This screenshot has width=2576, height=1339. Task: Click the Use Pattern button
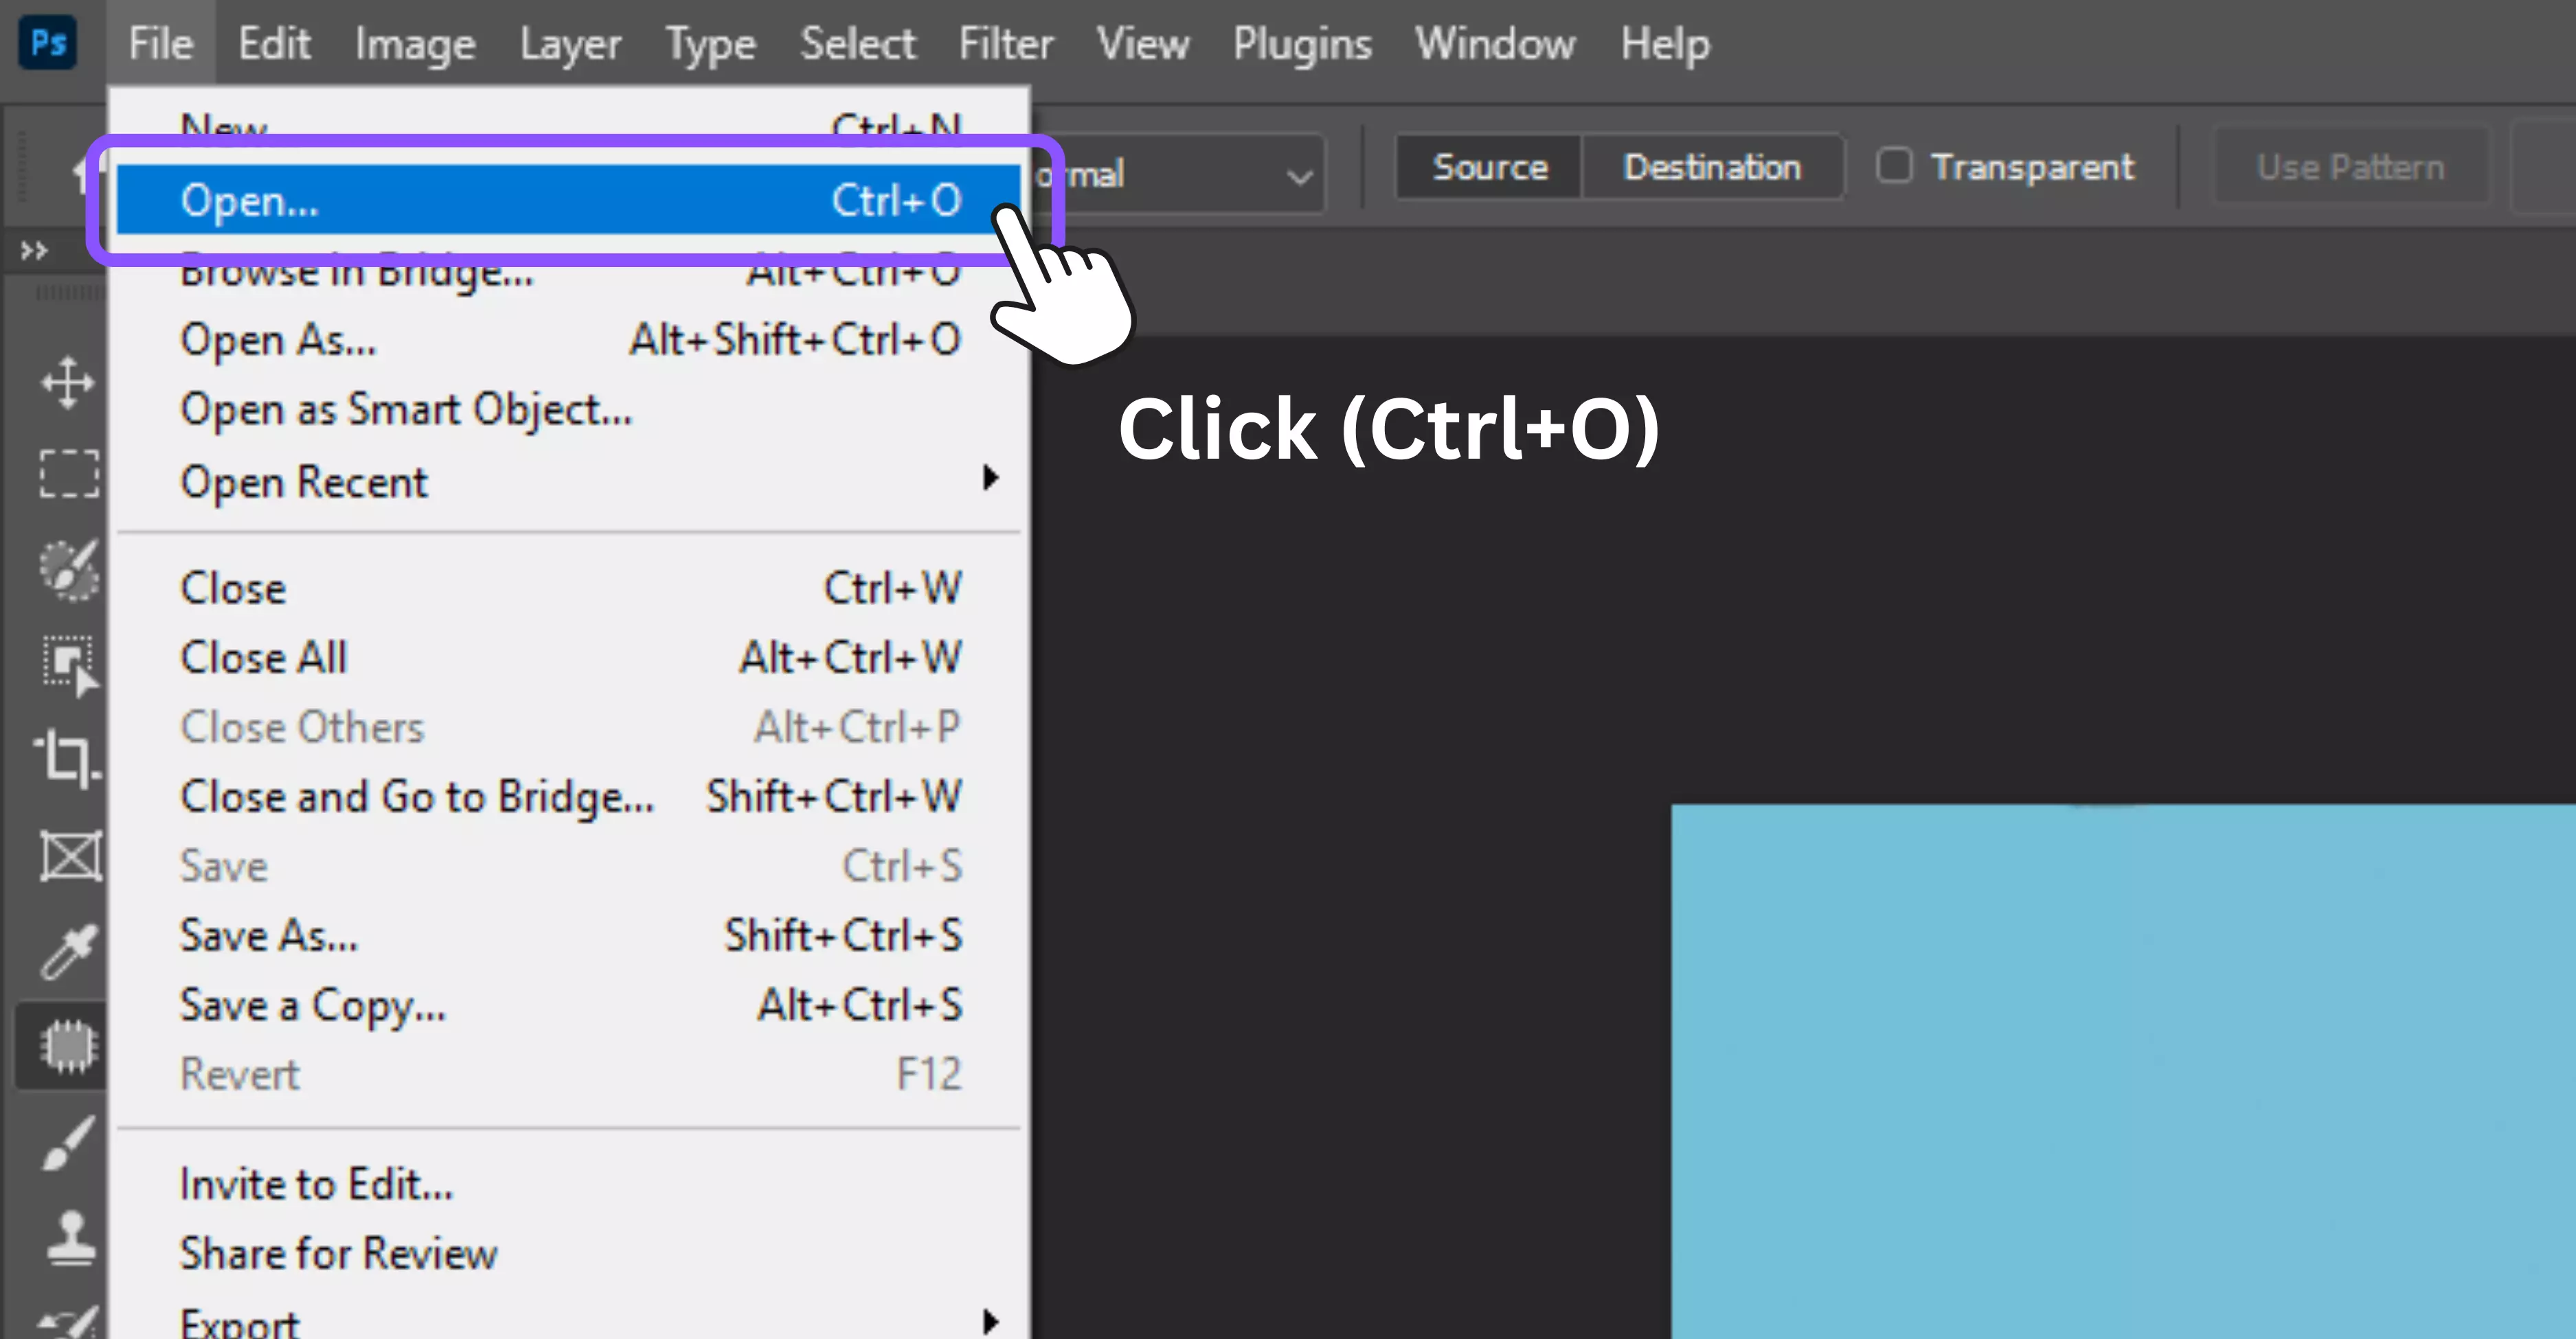click(2349, 167)
